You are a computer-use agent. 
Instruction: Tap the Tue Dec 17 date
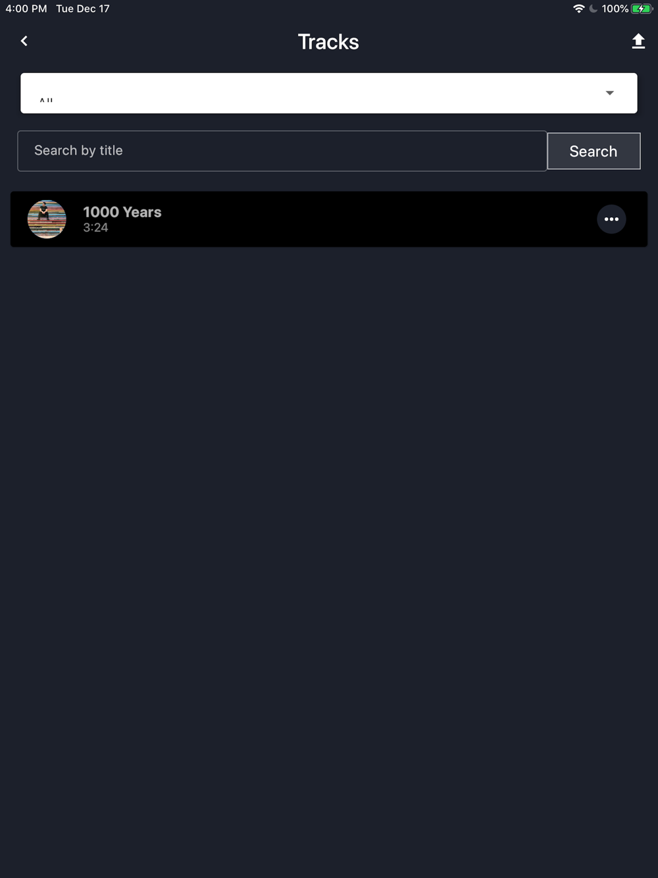(83, 9)
